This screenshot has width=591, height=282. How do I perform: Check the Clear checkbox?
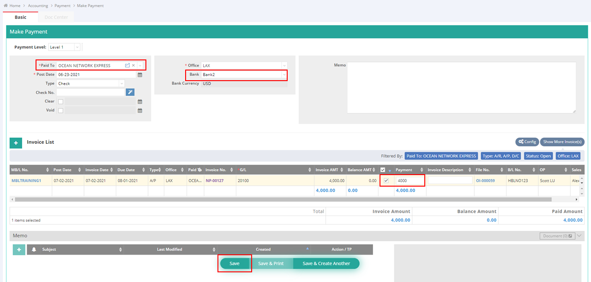(x=61, y=102)
